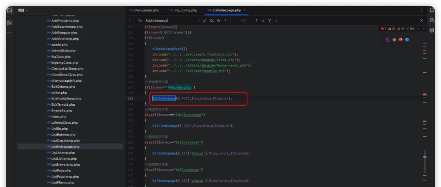Click the red errors count indicator

point(383,29)
